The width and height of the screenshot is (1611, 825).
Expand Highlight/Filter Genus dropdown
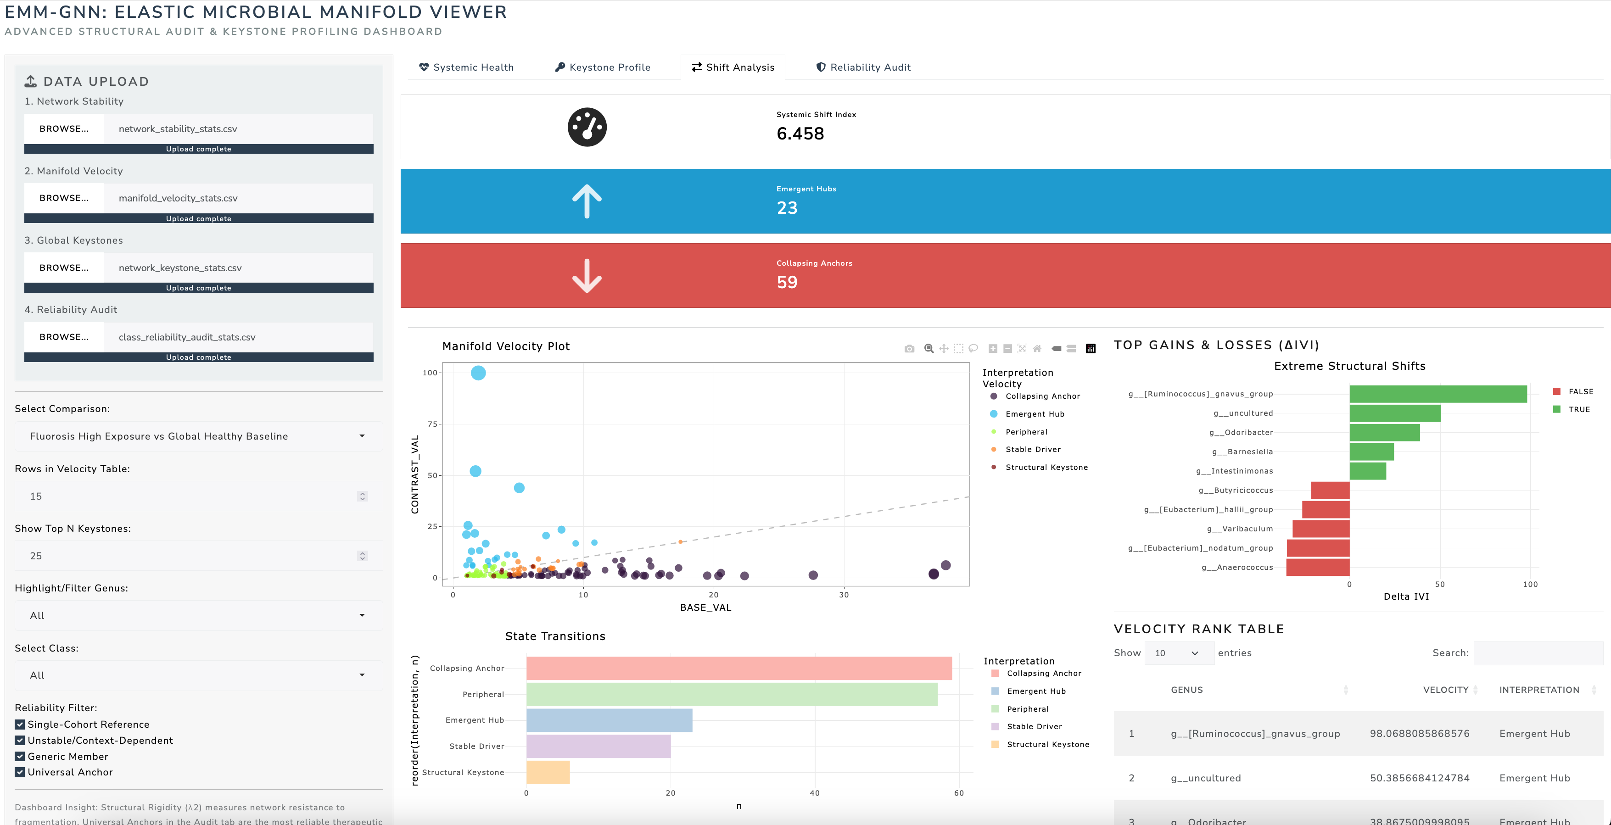click(198, 616)
